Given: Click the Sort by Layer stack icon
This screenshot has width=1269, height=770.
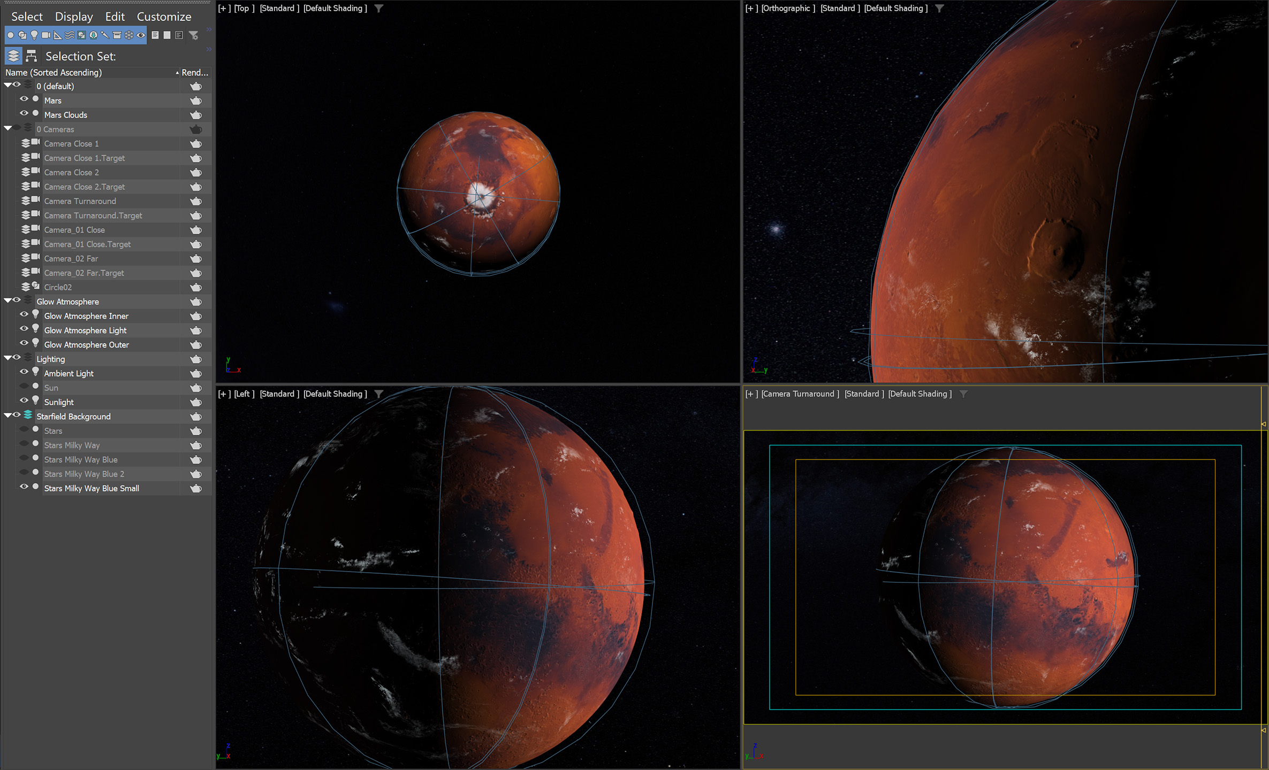Looking at the screenshot, I should pyautogui.click(x=13, y=56).
